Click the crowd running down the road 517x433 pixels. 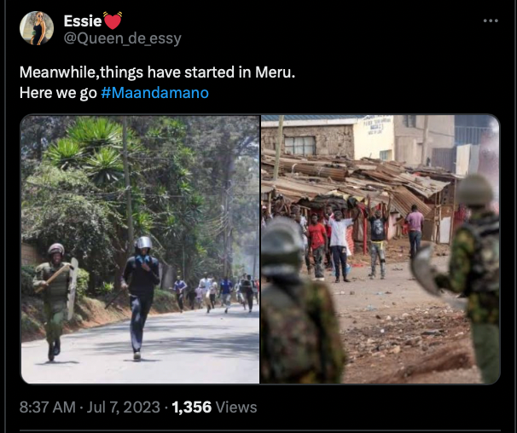(x=215, y=293)
